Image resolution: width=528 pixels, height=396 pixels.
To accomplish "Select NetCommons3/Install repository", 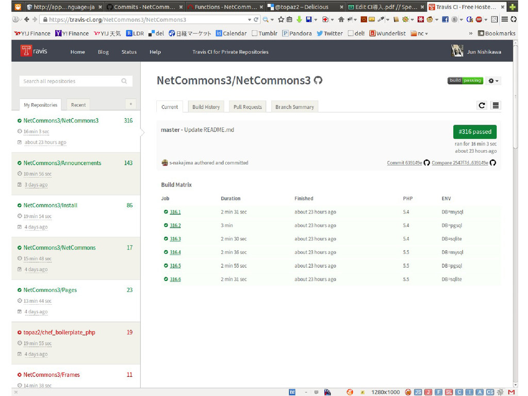I will click(x=50, y=205).
